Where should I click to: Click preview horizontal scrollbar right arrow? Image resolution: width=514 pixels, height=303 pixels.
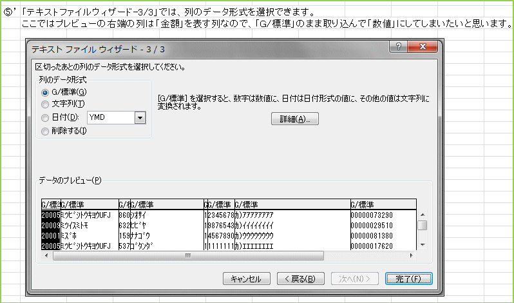412,255
